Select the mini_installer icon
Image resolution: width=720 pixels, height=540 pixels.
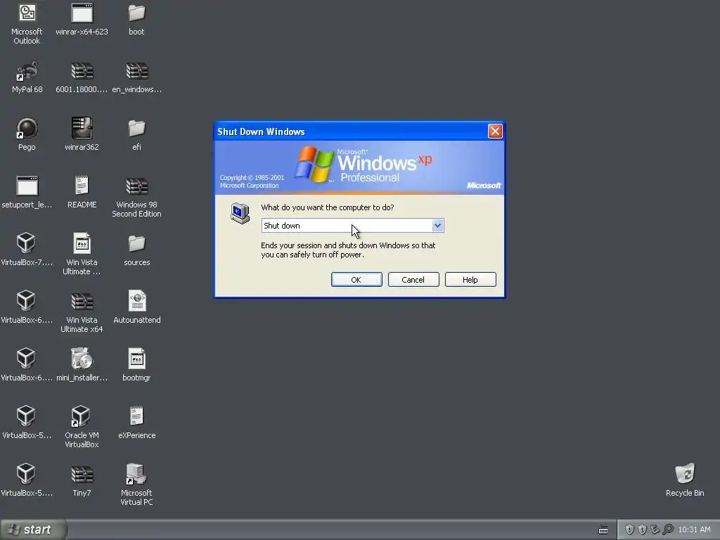tap(82, 359)
